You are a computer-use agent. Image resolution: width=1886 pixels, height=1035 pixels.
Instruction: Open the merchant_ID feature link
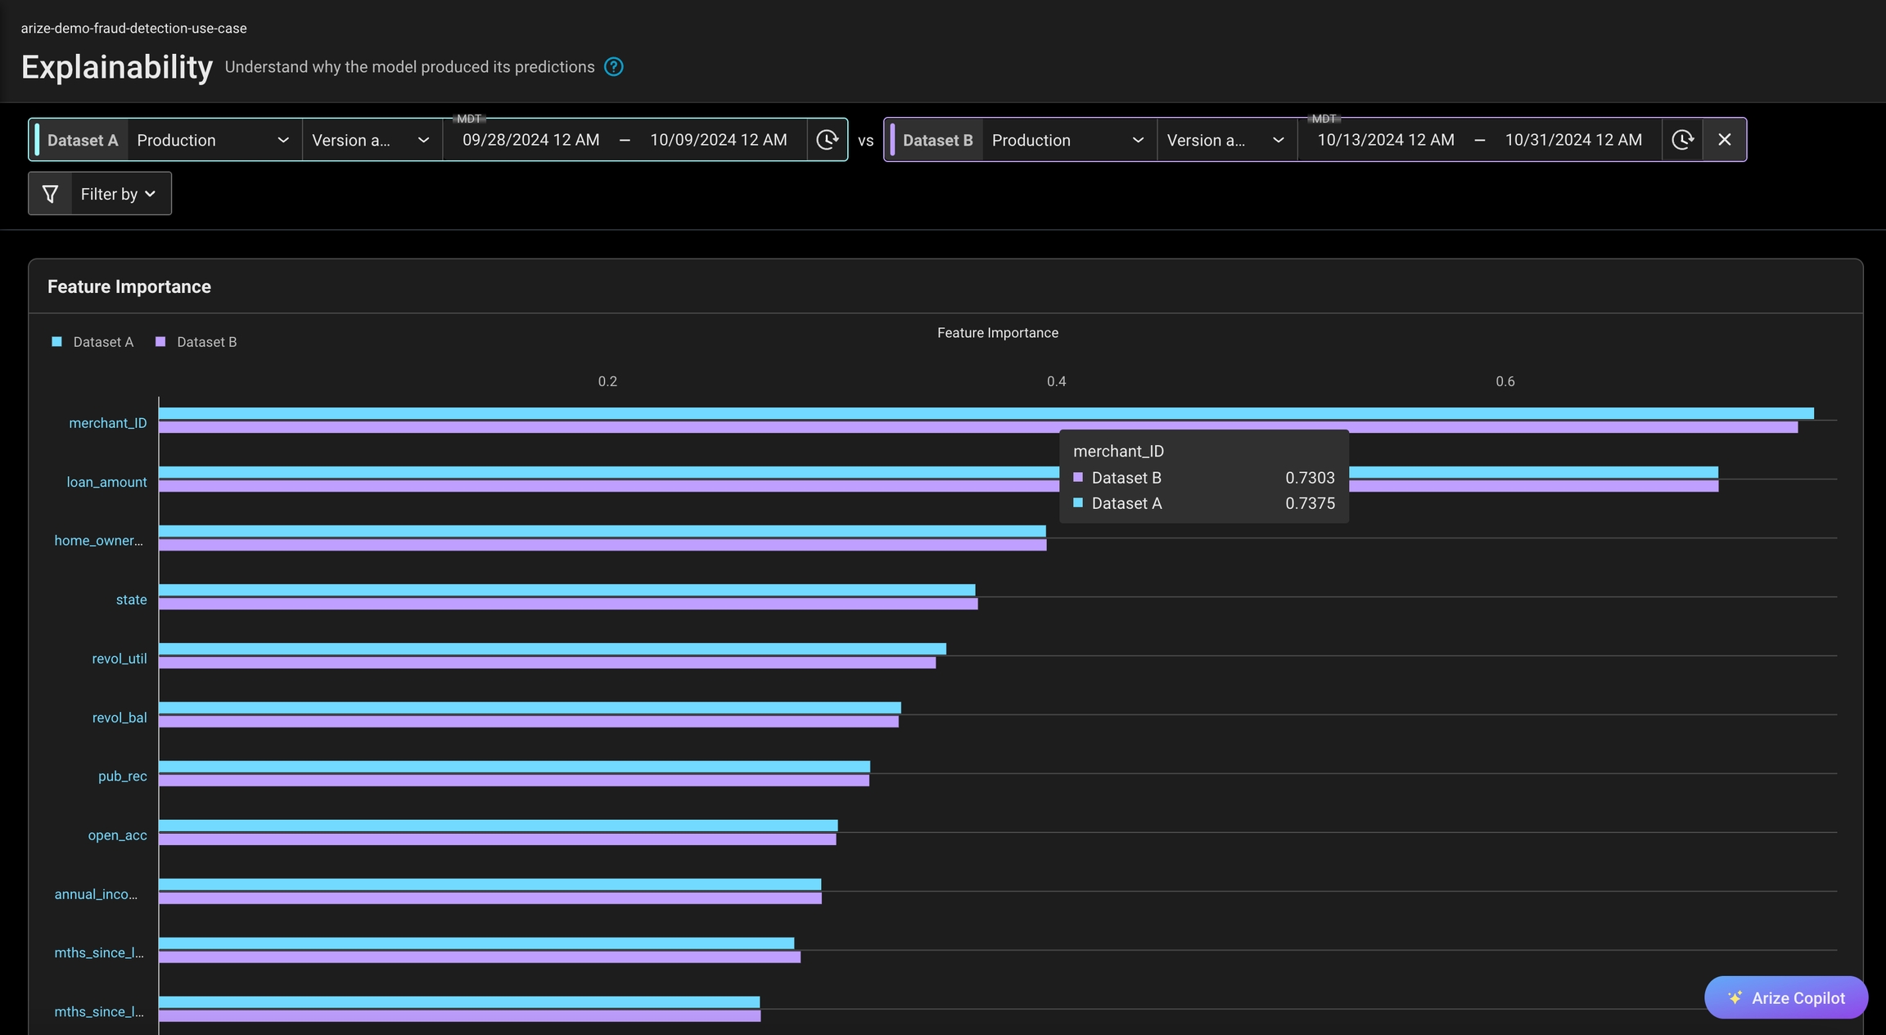click(x=108, y=423)
